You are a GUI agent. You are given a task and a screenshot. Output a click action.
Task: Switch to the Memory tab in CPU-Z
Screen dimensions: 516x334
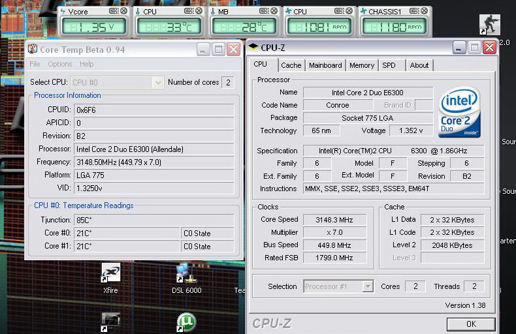click(362, 65)
